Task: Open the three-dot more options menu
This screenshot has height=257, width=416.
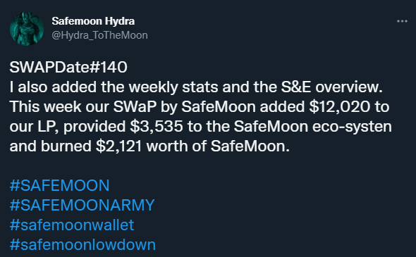Action: tap(402, 21)
